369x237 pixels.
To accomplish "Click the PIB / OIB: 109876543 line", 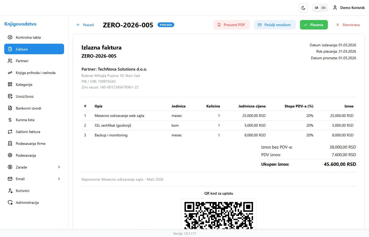I will click(x=99, y=81).
